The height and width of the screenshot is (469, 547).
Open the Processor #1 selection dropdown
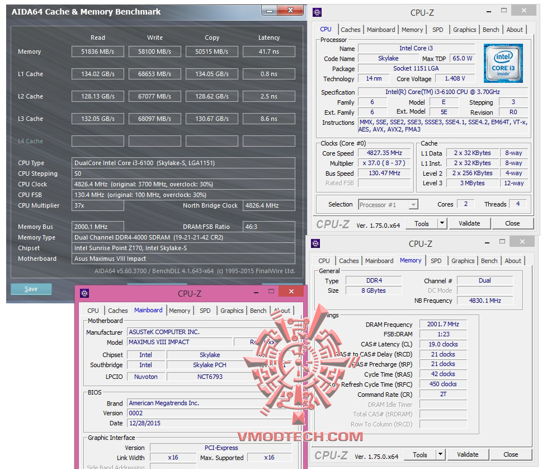tap(413, 204)
